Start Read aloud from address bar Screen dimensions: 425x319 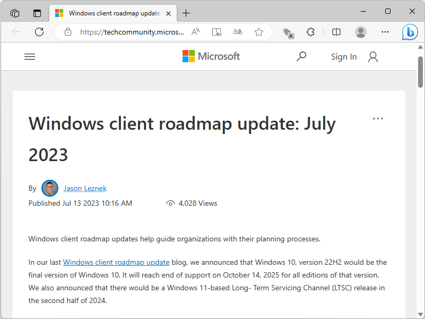point(195,32)
